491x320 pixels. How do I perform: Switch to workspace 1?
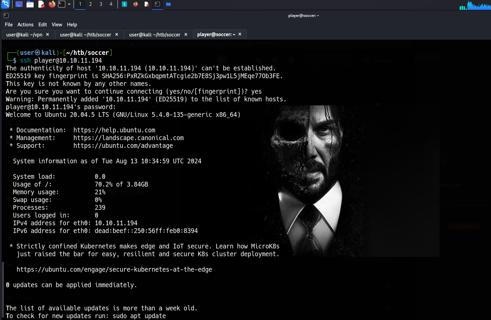(x=80, y=4)
